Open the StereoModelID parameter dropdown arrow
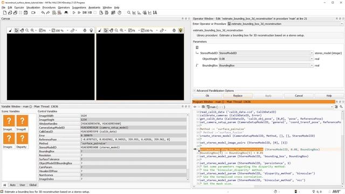Screen dimensions: 345x194 click(x=312, y=53)
